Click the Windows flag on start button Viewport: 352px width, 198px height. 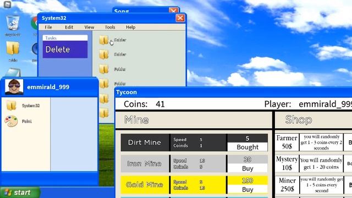[x=8, y=193]
